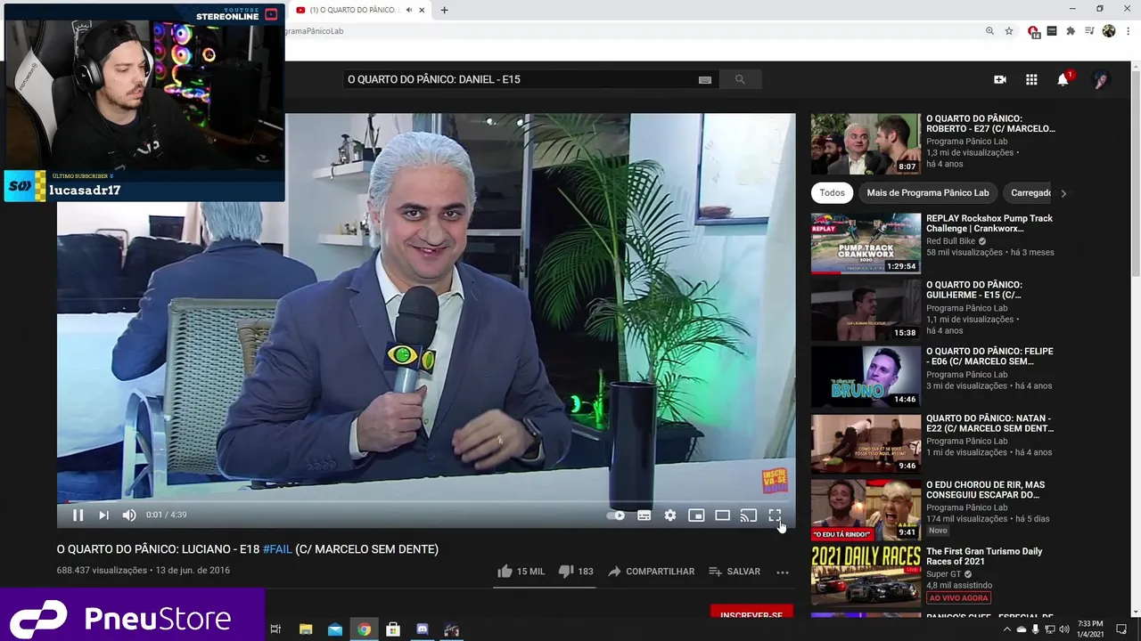Open the ROBERTO - E27 video thumbnail
The width and height of the screenshot is (1141, 641).
(866, 144)
